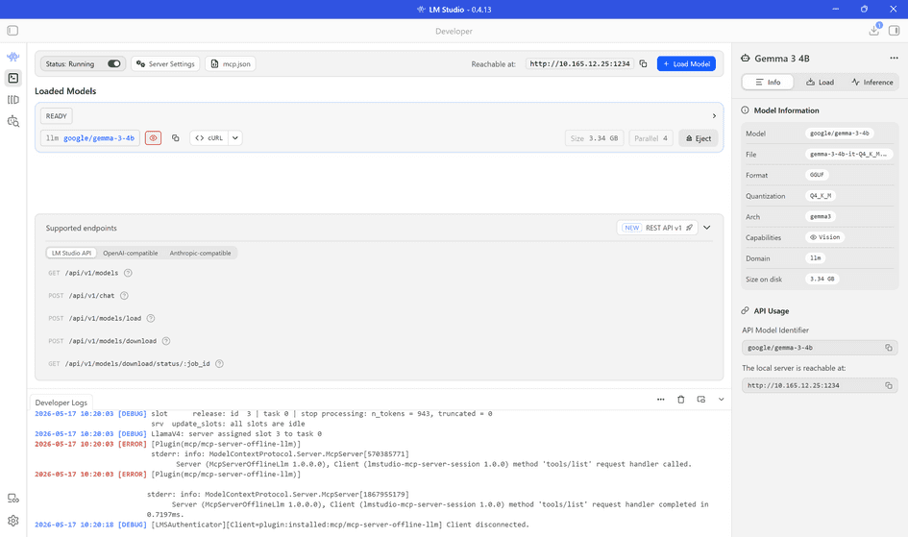Expand the READY loaded model row
The image size is (908, 537).
coord(714,115)
